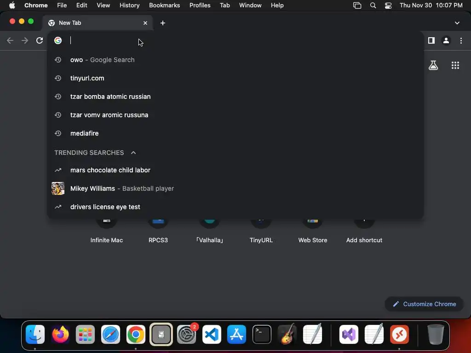The image size is (471, 353).
Task: Select mars chocolate child labor trend
Action: point(235,170)
